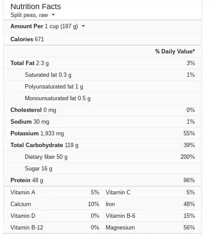Screen dimensions: 214x236
Task: Select the Total Fat 2.3 g row
Action: click(x=103, y=63)
